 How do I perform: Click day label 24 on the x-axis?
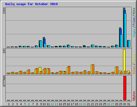pyautogui.click(x=100, y=104)
